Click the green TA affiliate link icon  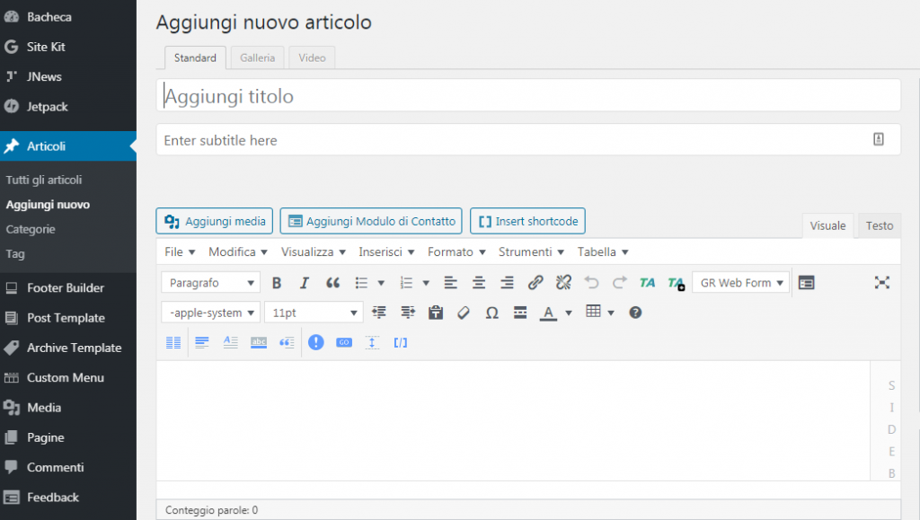[647, 283]
